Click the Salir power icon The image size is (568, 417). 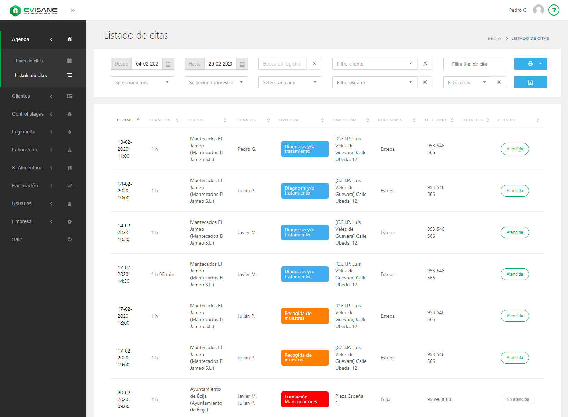tap(70, 239)
